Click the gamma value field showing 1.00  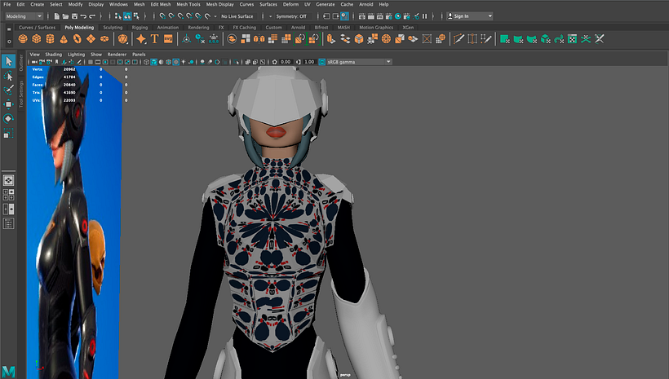tap(310, 62)
